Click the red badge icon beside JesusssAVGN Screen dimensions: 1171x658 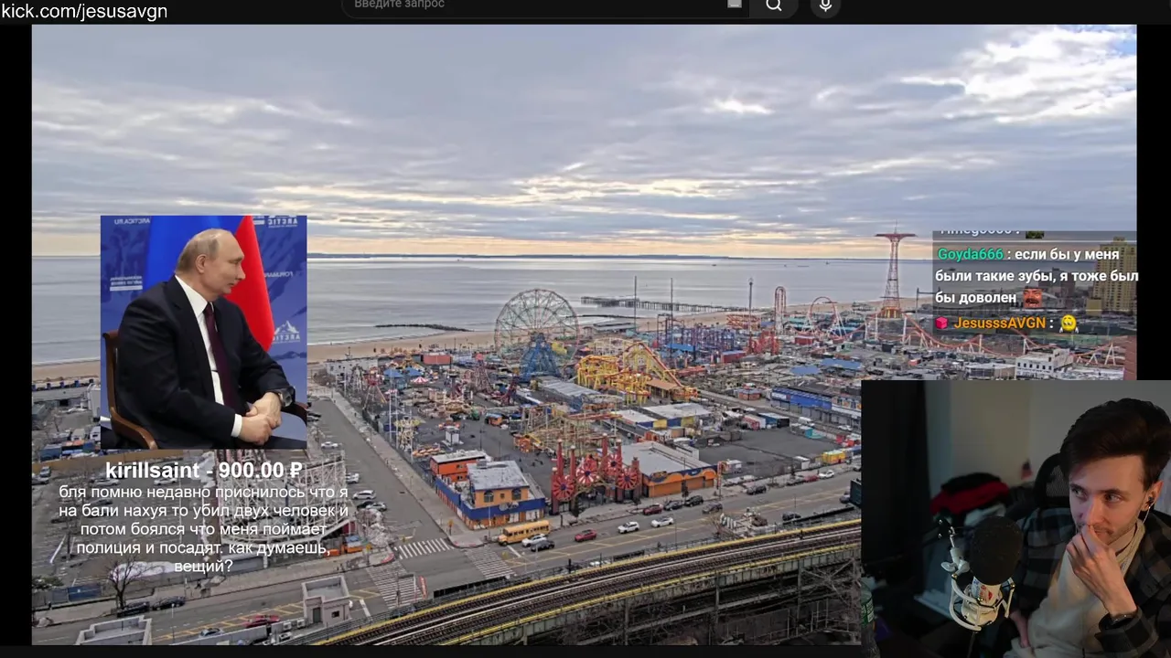pos(941,324)
